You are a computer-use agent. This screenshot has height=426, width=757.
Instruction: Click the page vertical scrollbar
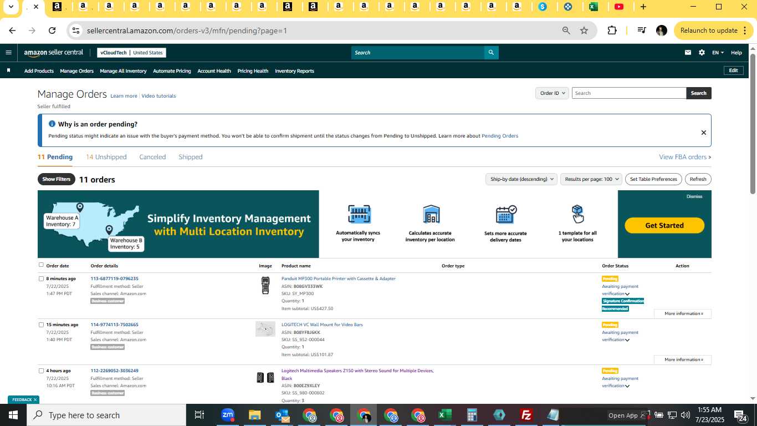click(753, 124)
